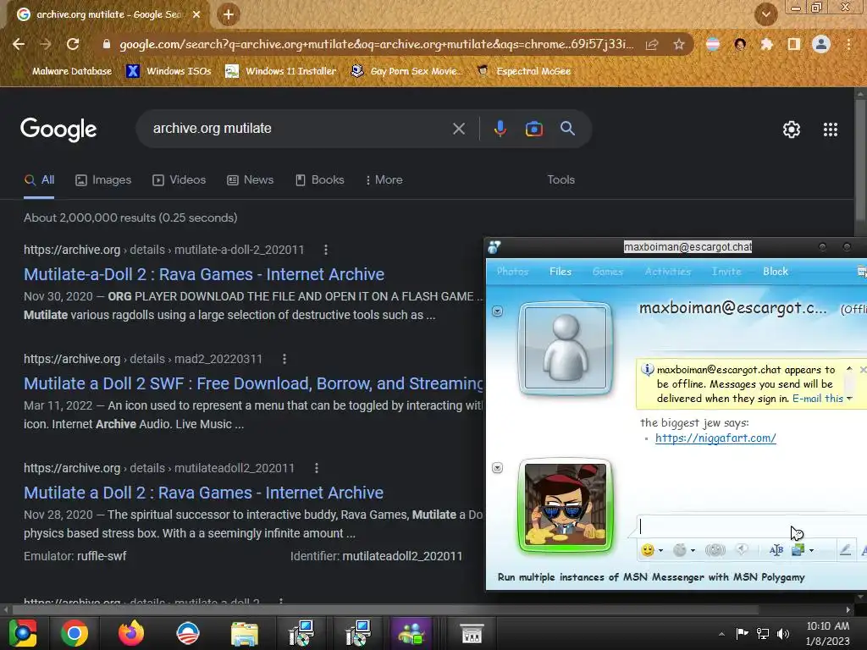Screen dimensions: 867x650
Task: Open Google Chrome from the taskbar
Action: point(75,633)
